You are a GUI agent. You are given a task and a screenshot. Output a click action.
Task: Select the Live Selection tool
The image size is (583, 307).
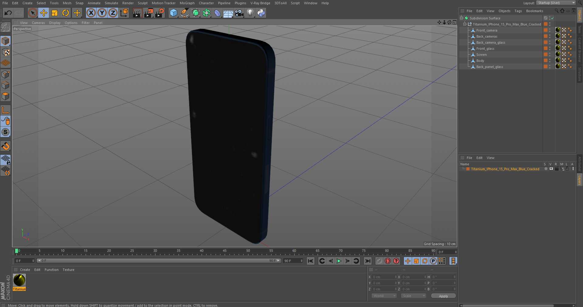click(x=32, y=13)
